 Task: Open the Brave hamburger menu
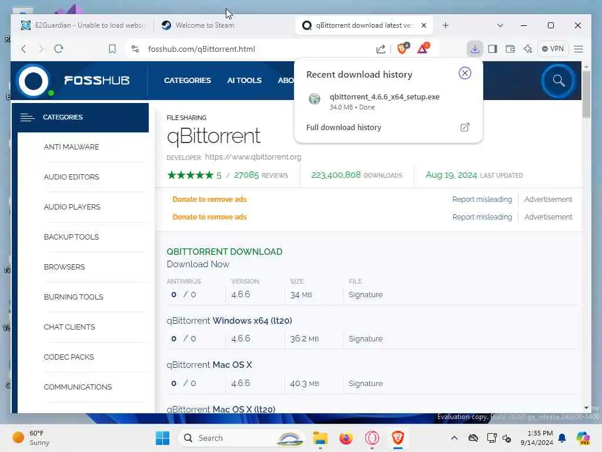pos(578,49)
